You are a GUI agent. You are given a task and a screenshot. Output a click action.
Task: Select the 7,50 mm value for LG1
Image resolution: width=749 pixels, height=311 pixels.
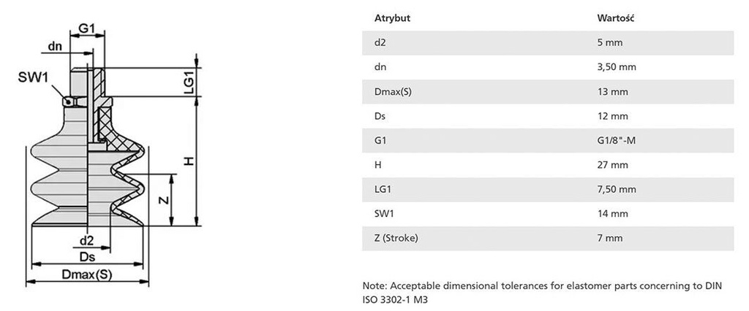coord(617,190)
